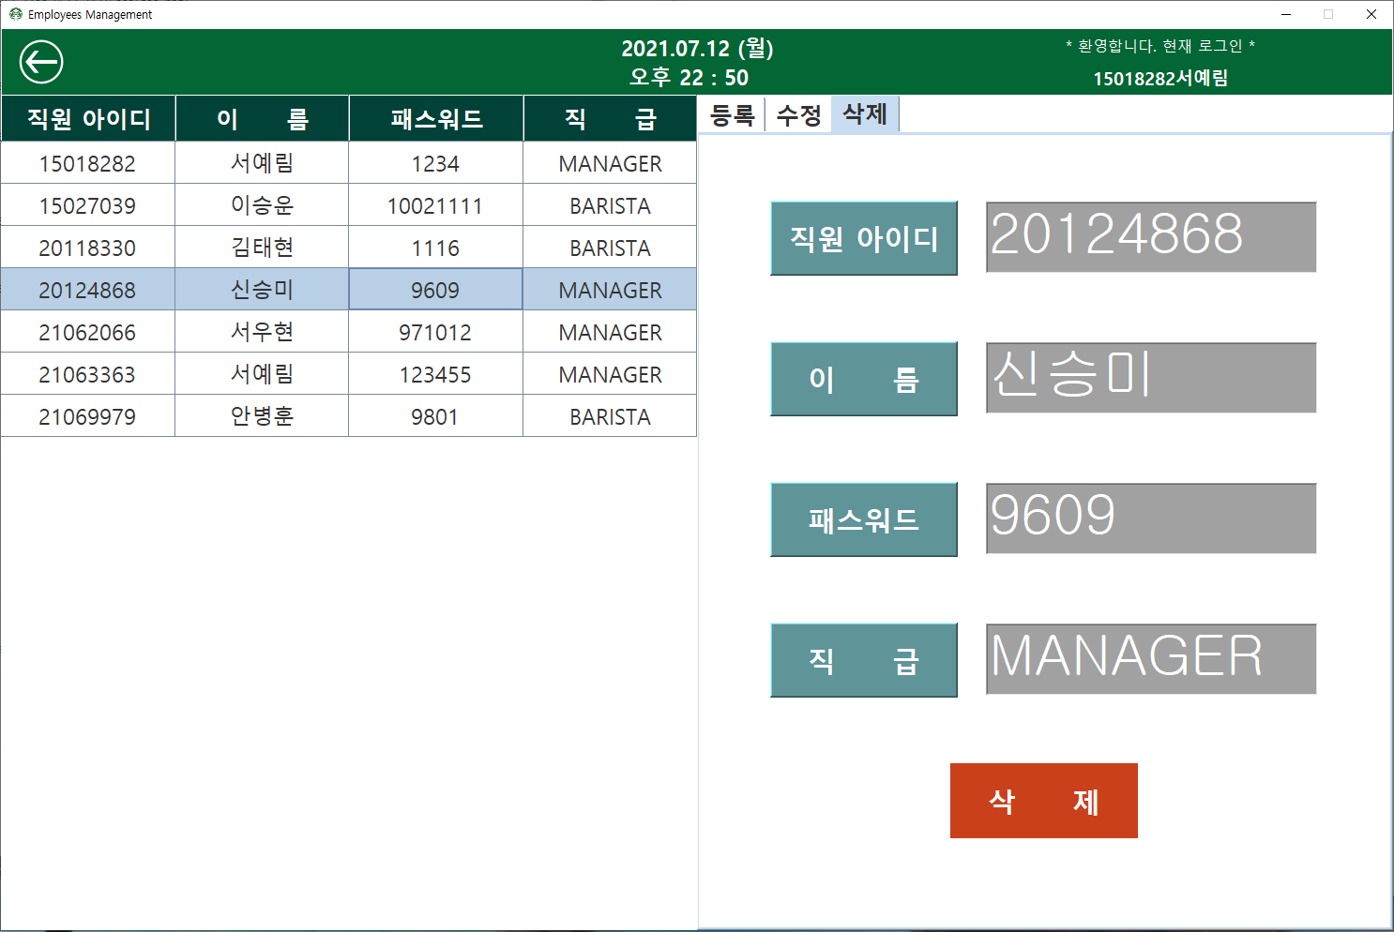Open the 삭제 tab
The height and width of the screenshot is (932, 1394).
pos(865,114)
